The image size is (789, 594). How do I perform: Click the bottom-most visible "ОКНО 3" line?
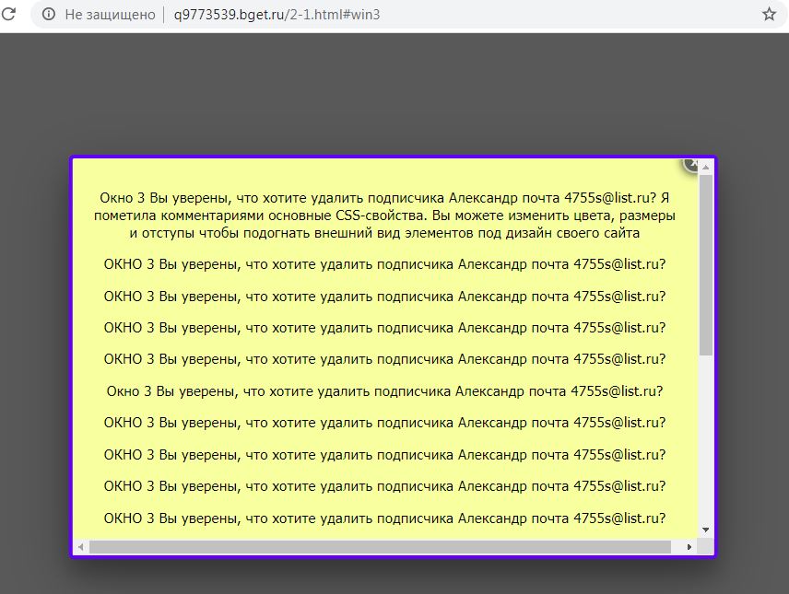point(384,518)
